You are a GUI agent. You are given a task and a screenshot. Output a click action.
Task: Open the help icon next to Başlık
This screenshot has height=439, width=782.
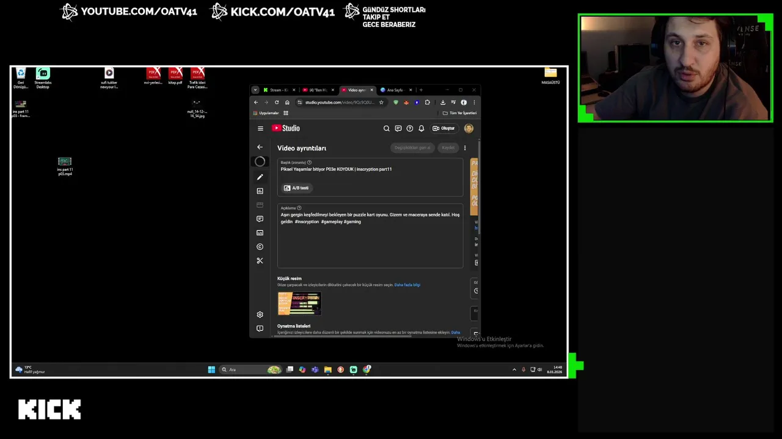point(309,162)
